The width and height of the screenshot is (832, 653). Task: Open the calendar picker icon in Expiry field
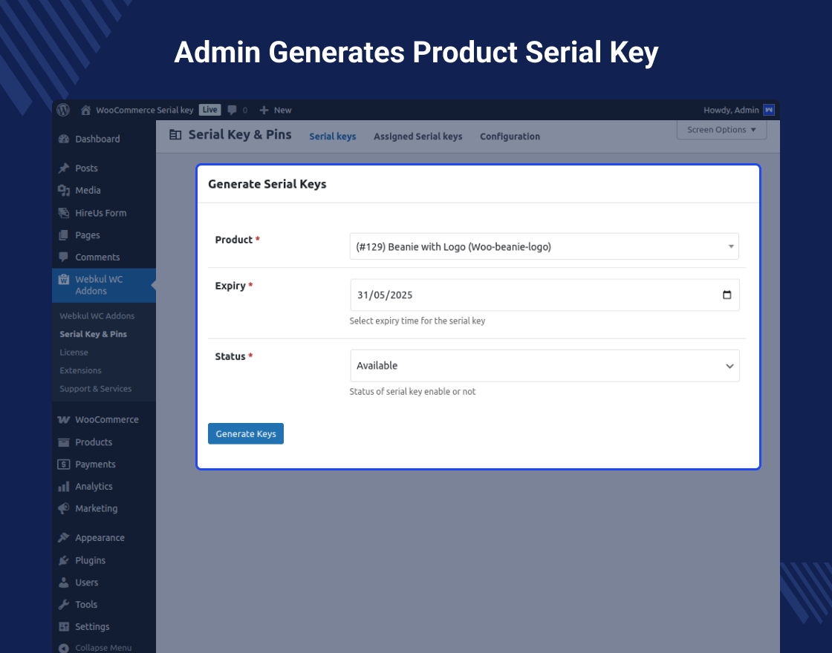pyautogui.click(x=727, y=295)
